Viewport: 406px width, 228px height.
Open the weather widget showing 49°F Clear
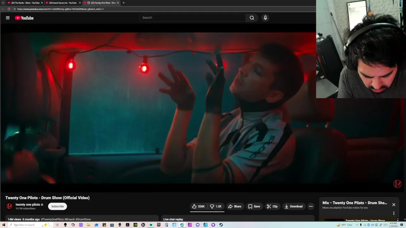pyautogui.click(x=345, y=225)
